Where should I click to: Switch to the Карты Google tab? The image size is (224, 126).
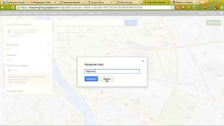(x=126, y=2)
